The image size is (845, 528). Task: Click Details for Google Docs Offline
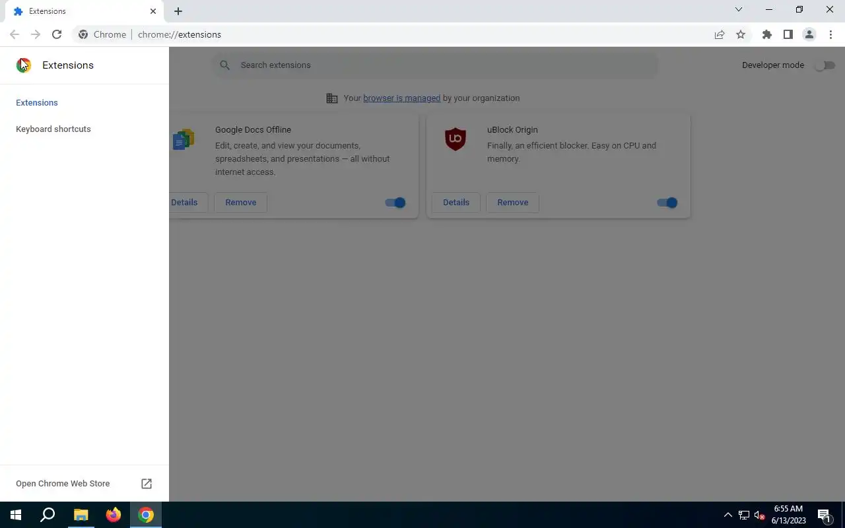tap(184, 203)
